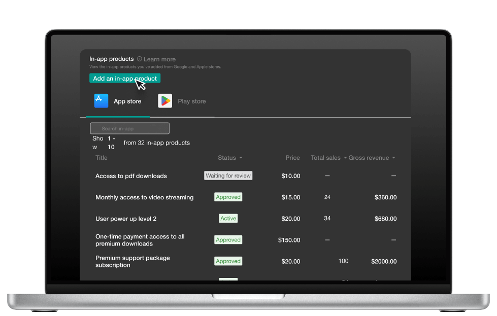Click the Waiting for review status badge
Screen dimensions: 497x316
(228, 175)
